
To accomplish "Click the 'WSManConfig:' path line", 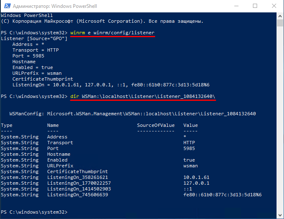I will 132,114.
